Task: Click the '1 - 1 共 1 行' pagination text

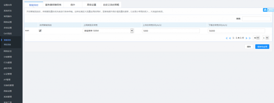Action: pyautogui.click(x=238, y=38)
